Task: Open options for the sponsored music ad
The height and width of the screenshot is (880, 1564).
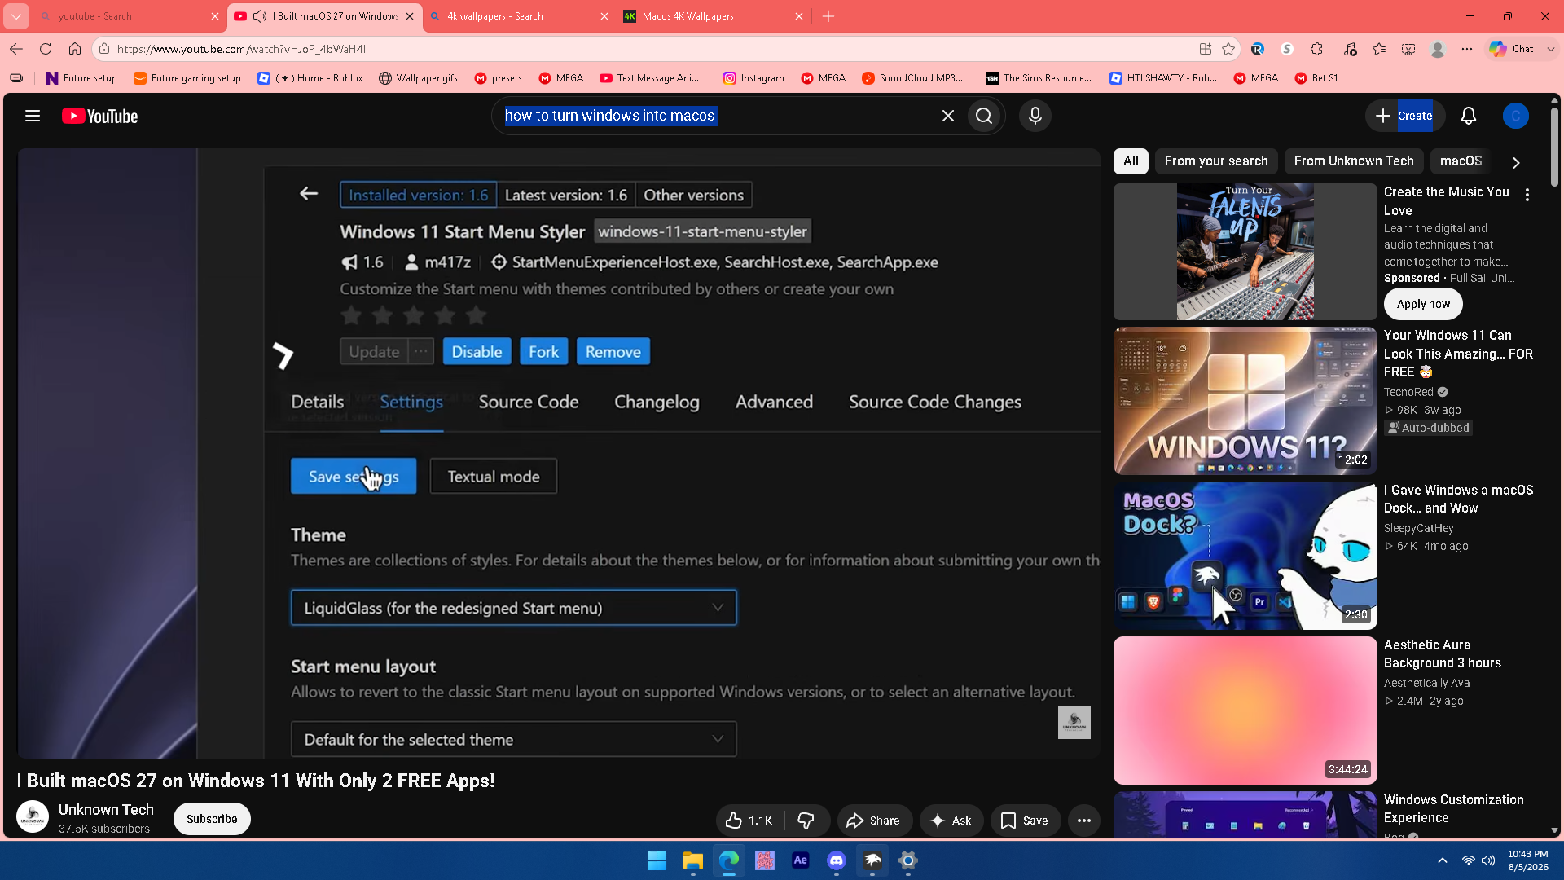Action: coord(1527,196)
